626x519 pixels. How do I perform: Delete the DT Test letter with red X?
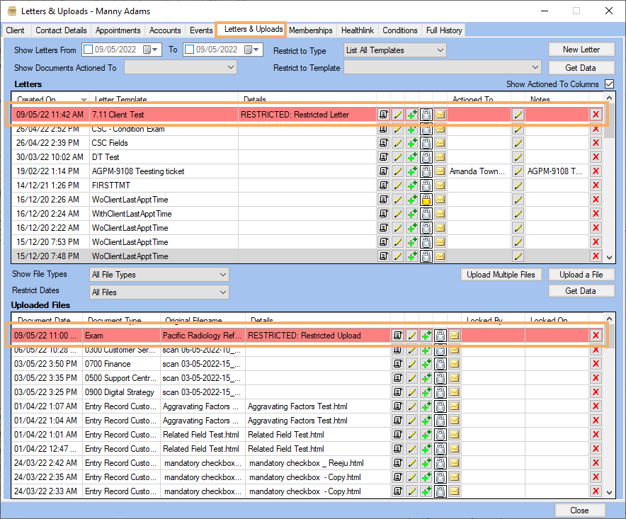(596, 157)
